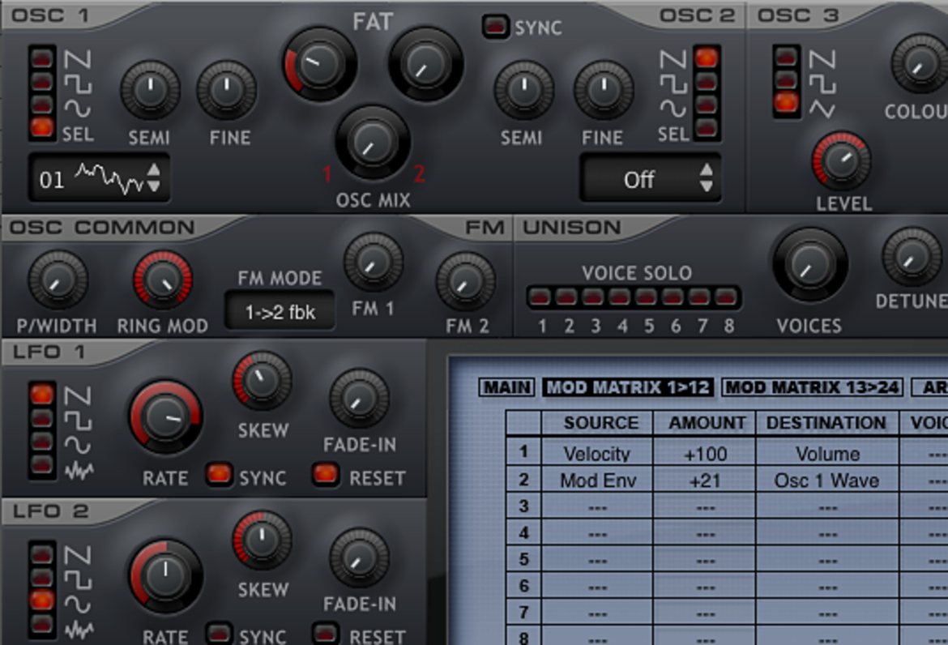Select LFO 1 random noise shape LED
This screenshot has height=645, width=948.
click(41, 464)
